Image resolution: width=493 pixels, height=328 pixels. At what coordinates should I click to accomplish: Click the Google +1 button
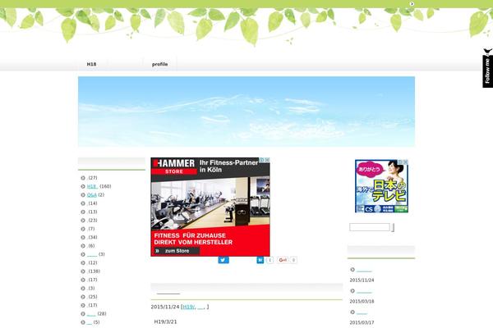coord(283,260)
